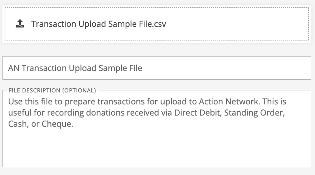Click 'Standing Order' in the description text
Viewport: 315px width, 175px height.
point(254,113)
